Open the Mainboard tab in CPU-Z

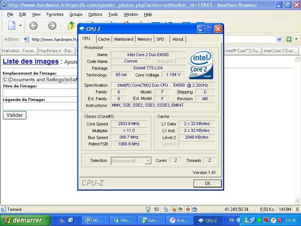point(124,39)
